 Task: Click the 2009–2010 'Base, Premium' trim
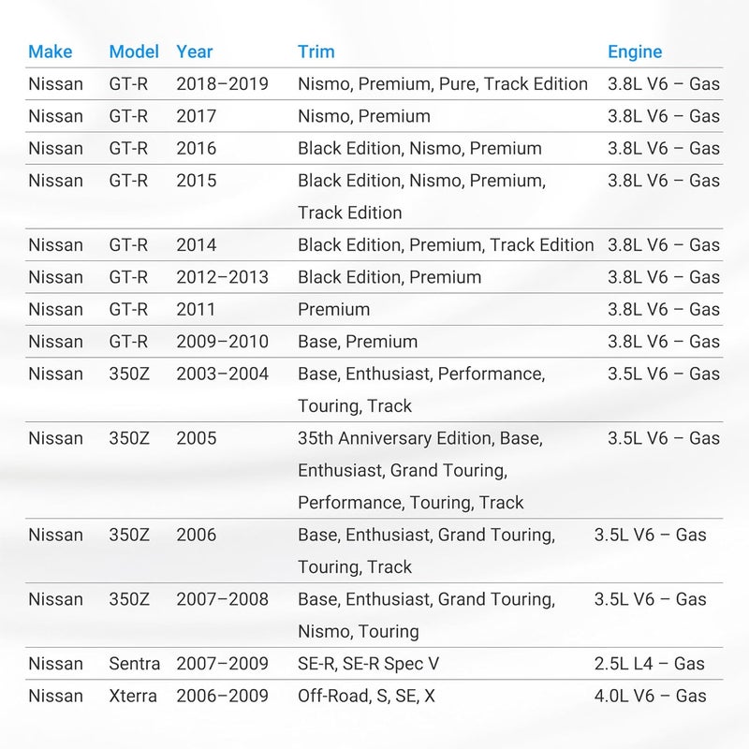[358, 342]
